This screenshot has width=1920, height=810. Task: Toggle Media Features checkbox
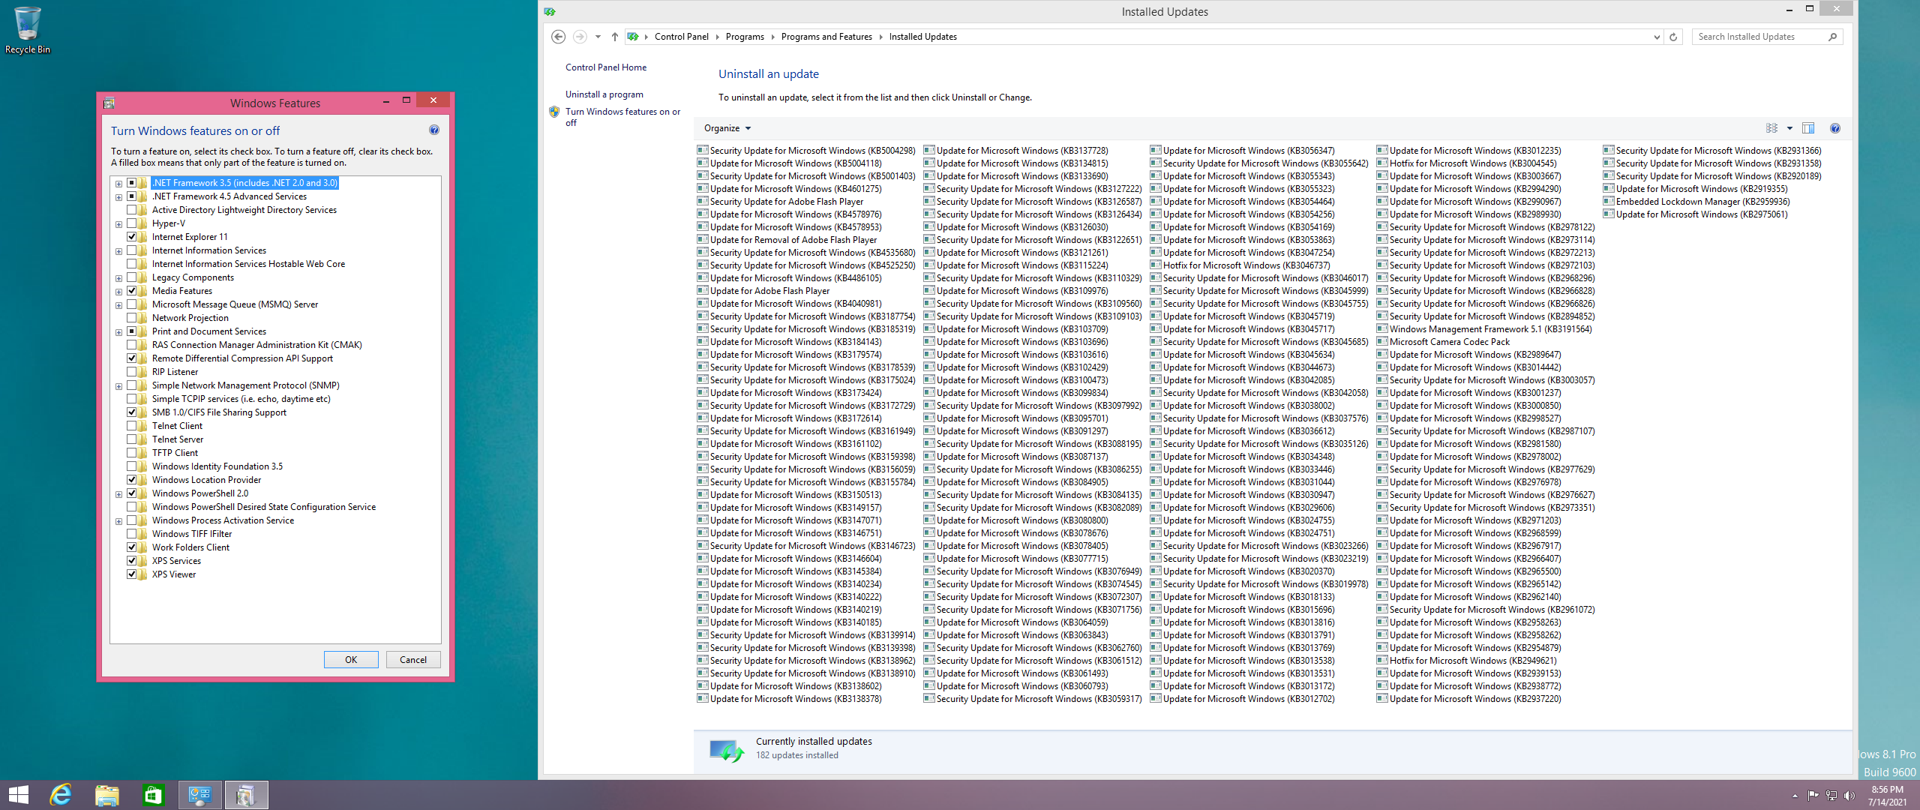click(132, 291)
